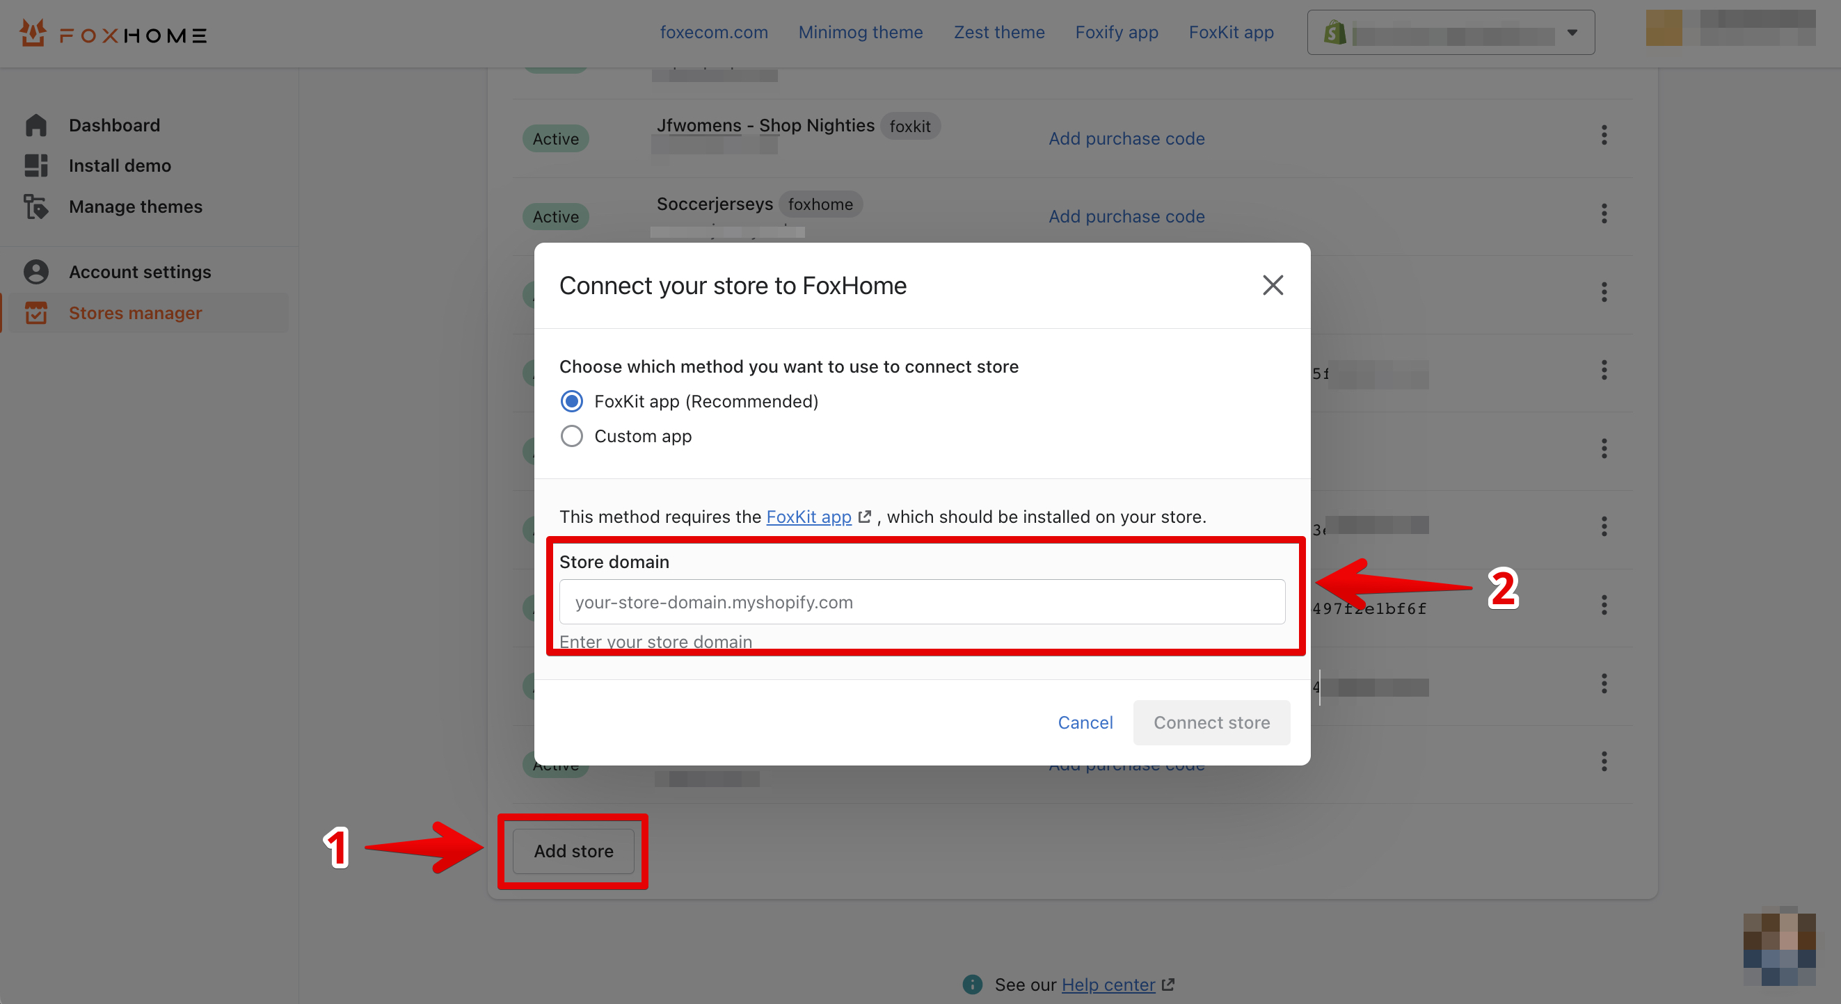Image resolution: width=1841 pixels, height=1004 pixels.
Task: Open the FoxKit app header link
Action: click(x=1231, y=32)
